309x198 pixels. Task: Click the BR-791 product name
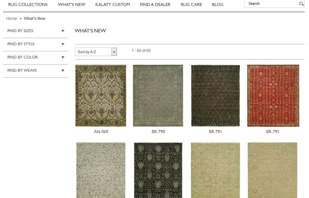[x=216, y=132]
